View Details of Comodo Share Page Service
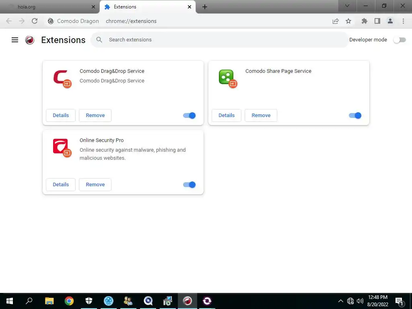Viewport: 412px width, 309px height. (227, 115)
